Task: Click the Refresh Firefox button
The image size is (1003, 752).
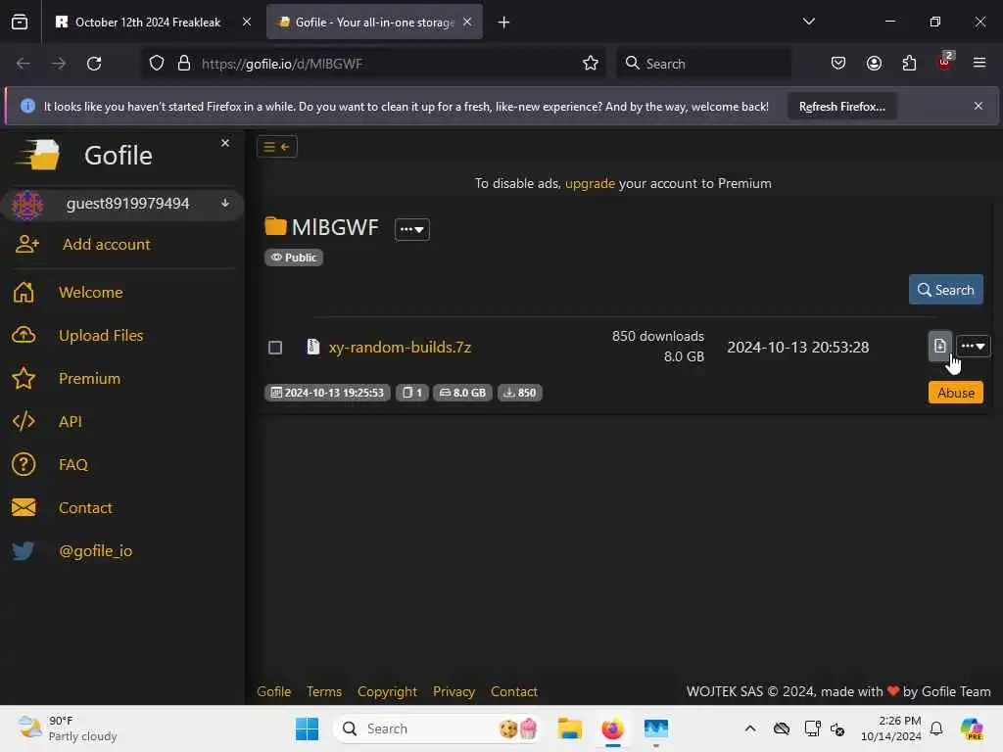Action: (x=841, y=107)
